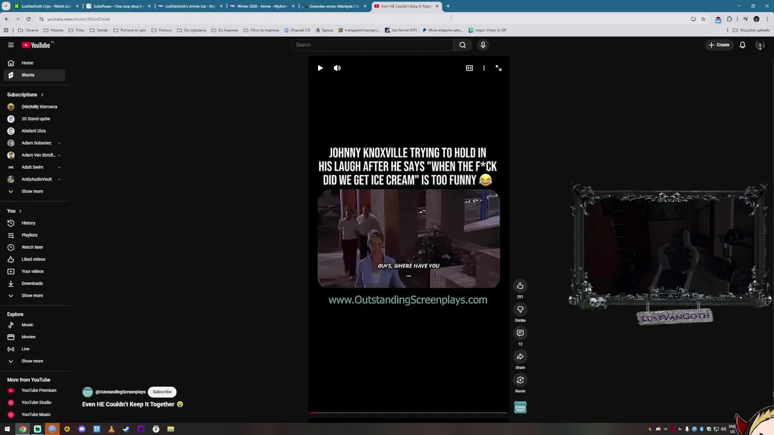Mute the Shorts video volume
Screen dimensions: 774x435
coord(337,68)
